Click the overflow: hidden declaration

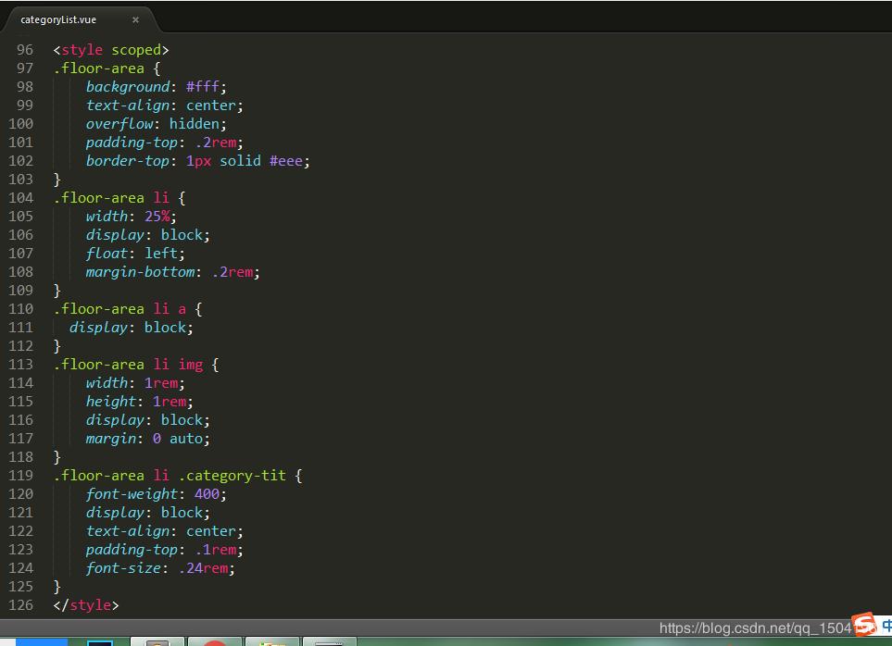[x=156, y=124]
